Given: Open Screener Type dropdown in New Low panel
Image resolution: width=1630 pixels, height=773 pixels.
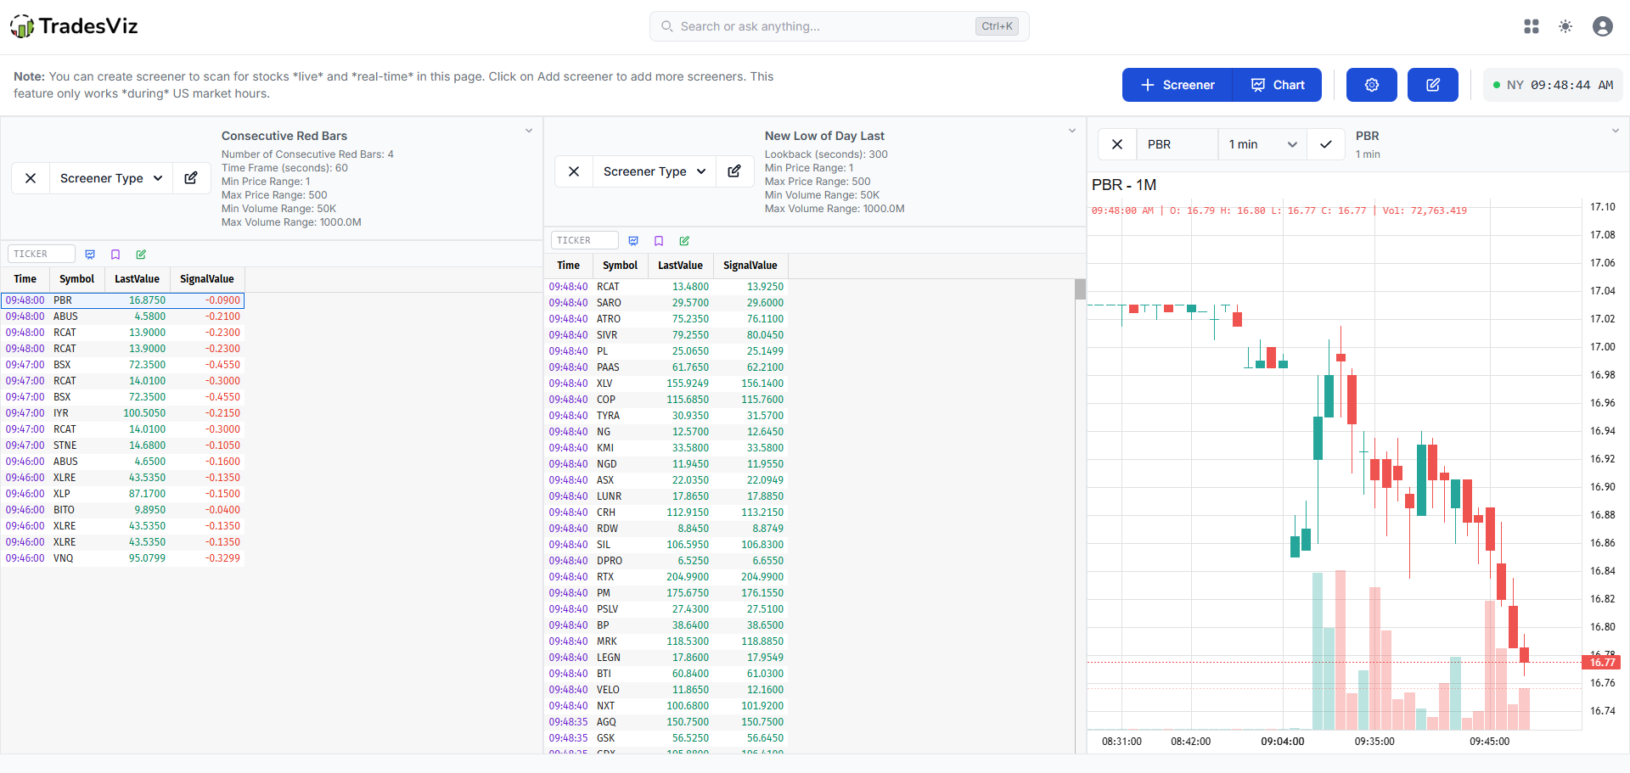Looking at the screenshot, I should pyautogui.click(x=655, y=171).
